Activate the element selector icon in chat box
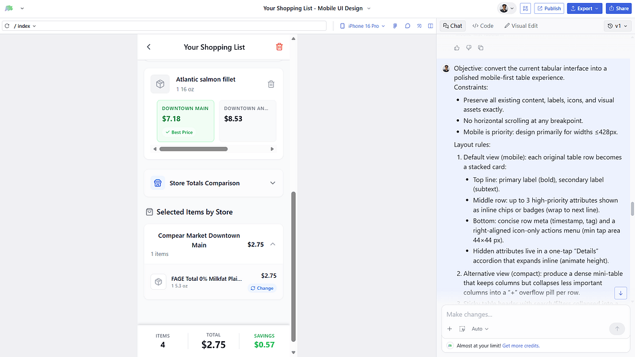 (462, 329)
